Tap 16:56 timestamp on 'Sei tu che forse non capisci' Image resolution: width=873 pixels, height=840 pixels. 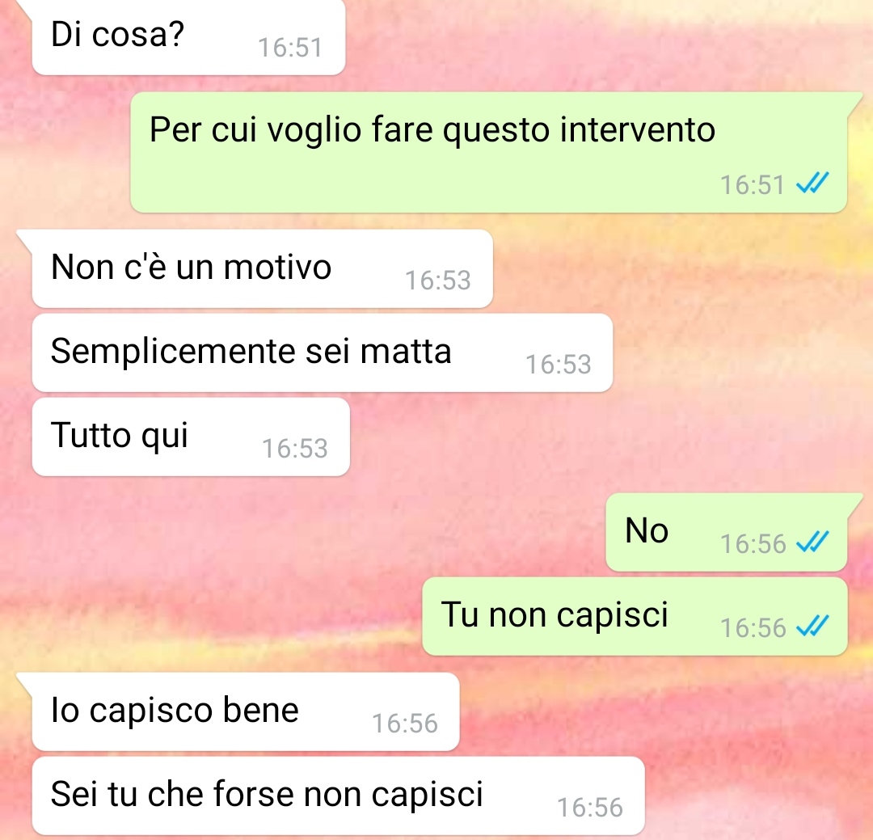point(590,807)
